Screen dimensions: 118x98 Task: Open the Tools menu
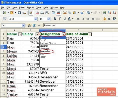tap(39, 7)
